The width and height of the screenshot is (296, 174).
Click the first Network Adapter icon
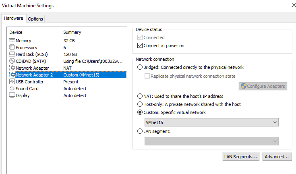click(x=12, y=68)
